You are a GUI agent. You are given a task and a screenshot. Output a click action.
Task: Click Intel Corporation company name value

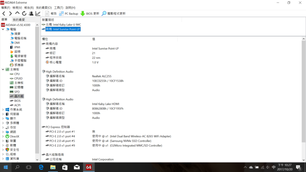click(x=103, y=159)
